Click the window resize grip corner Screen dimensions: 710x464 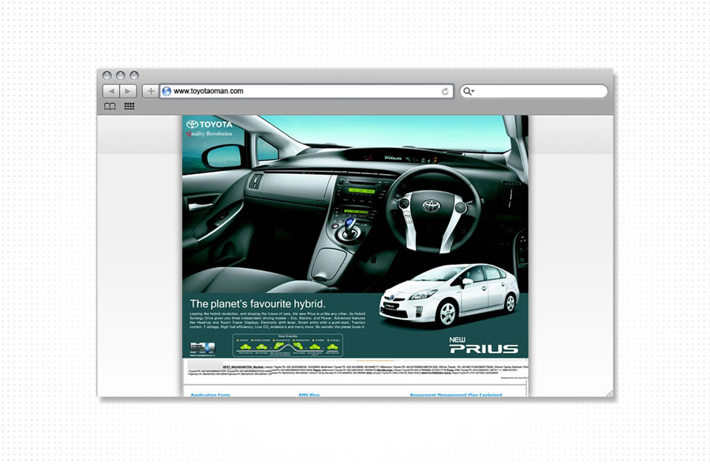click(x=610, y=393)
